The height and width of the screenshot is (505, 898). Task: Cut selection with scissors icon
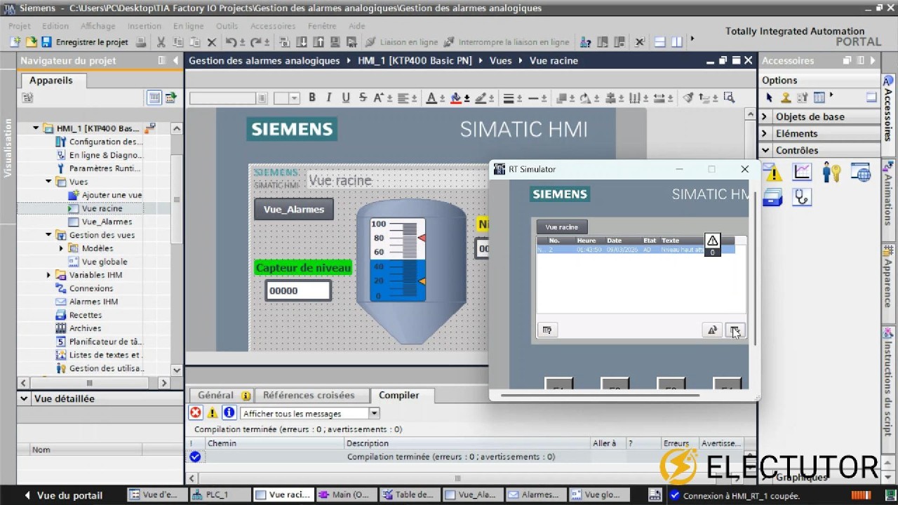tap(161, 42)
